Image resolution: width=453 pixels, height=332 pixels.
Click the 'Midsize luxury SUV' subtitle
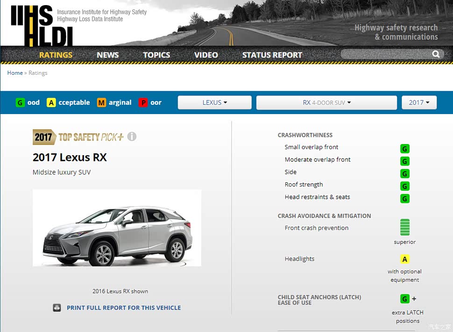[62, 173]
